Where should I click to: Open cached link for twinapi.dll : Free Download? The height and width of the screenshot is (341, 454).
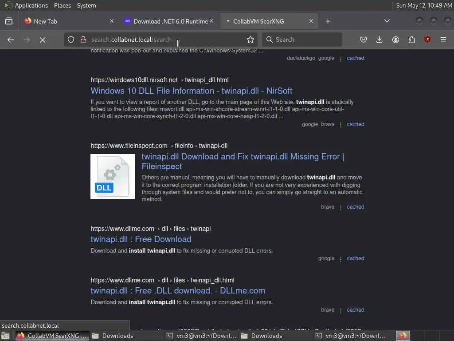[356, 258]
